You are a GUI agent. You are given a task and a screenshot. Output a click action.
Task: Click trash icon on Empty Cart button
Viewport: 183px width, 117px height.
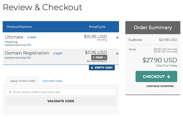[x=92, y=67]
